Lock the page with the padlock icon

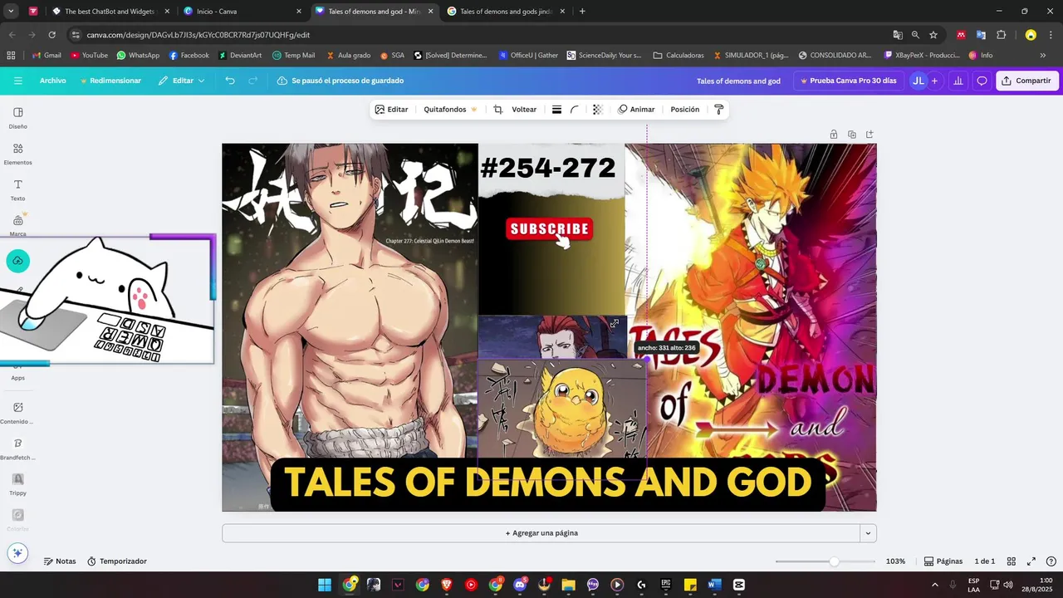(x=833, y=135)
